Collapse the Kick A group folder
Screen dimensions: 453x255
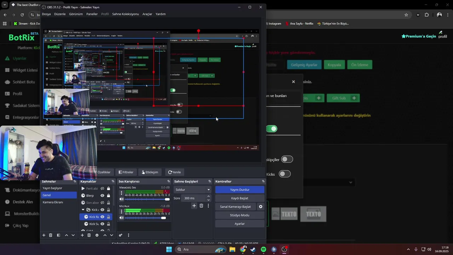83,210
